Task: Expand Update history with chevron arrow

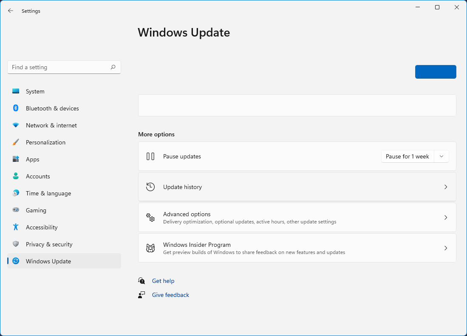Action: [x=446, y=187]
